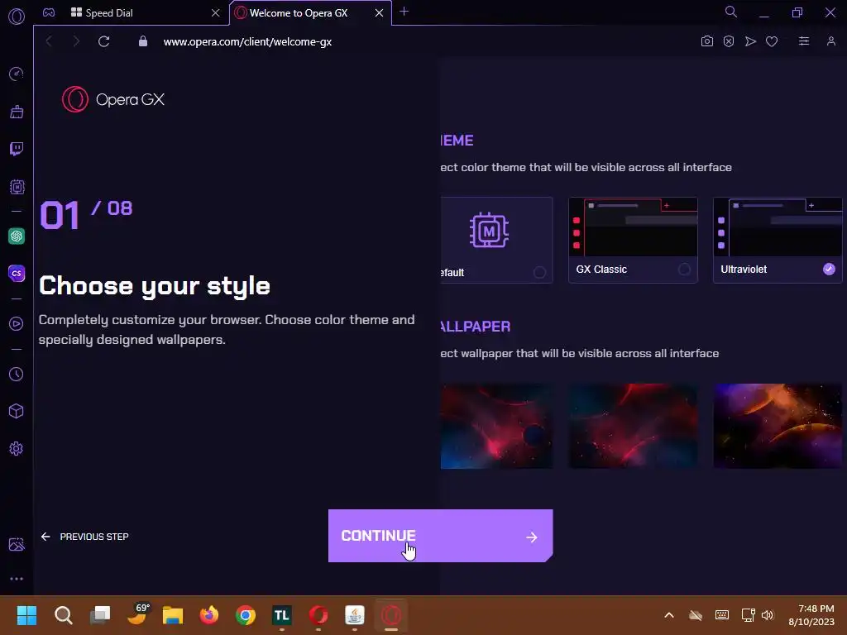Open ChatGPT in sidebar

point(17,236)
